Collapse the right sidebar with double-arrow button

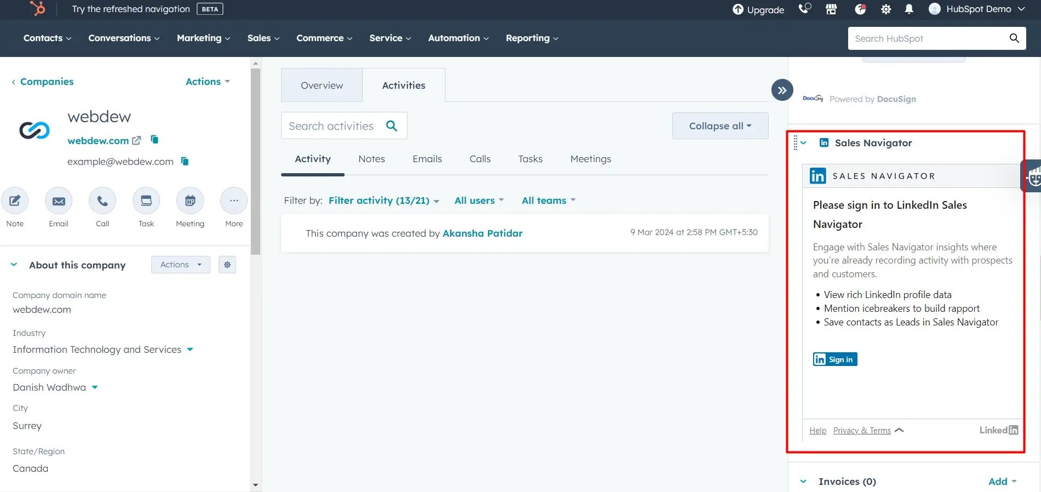click(782, 90)
